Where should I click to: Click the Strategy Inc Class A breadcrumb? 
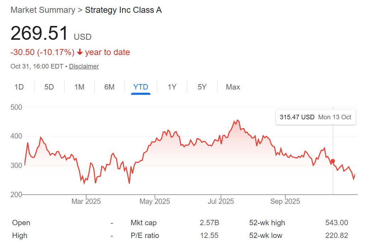pyautogui.click(x=123, y=10)
